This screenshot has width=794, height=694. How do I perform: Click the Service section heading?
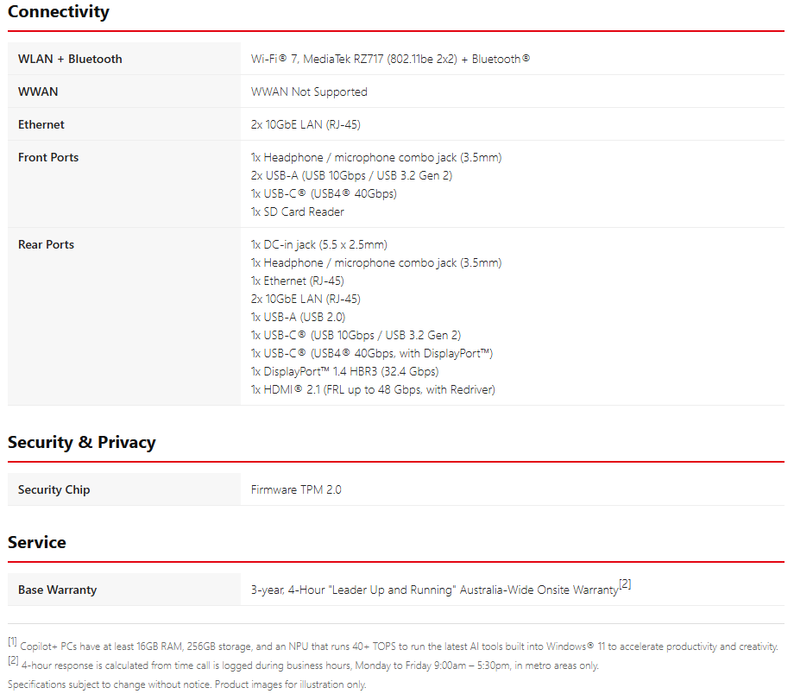coord(37,543)
